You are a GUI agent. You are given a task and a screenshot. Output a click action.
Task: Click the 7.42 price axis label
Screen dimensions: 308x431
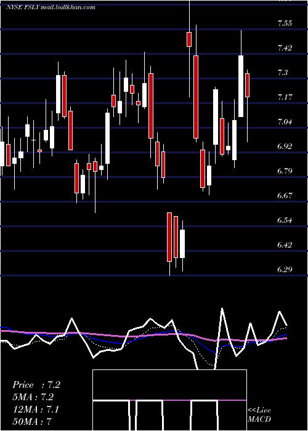point(285,48)
